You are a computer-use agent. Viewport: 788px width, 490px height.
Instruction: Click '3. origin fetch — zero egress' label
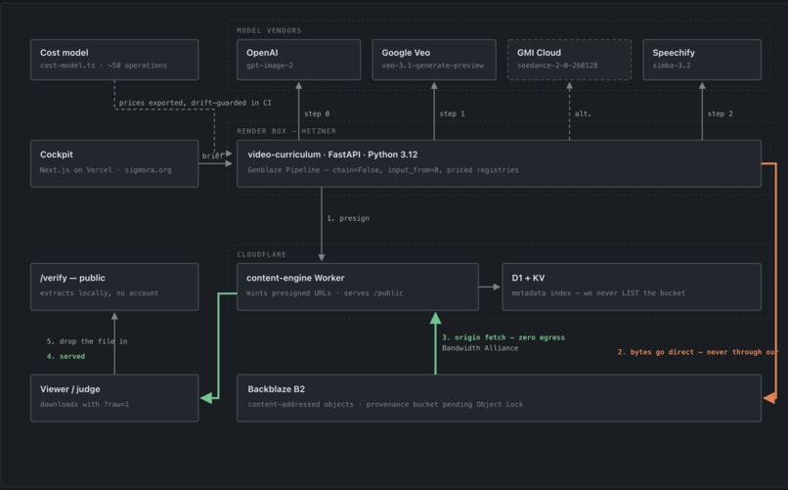[503, 337]
